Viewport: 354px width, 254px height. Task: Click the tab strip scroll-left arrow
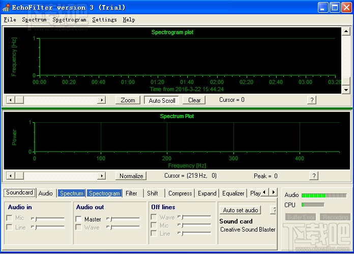tap(265, 192)
